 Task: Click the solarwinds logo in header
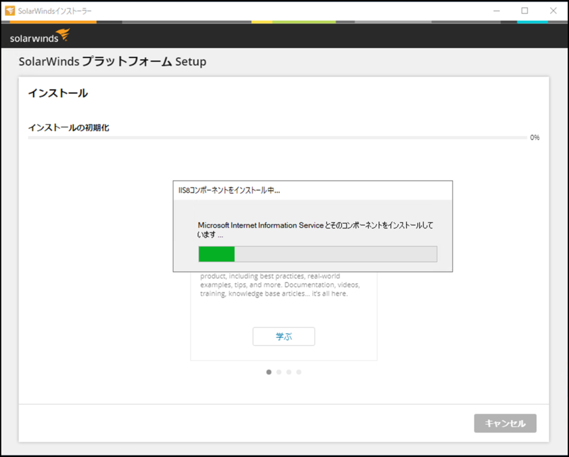[40, 36]
